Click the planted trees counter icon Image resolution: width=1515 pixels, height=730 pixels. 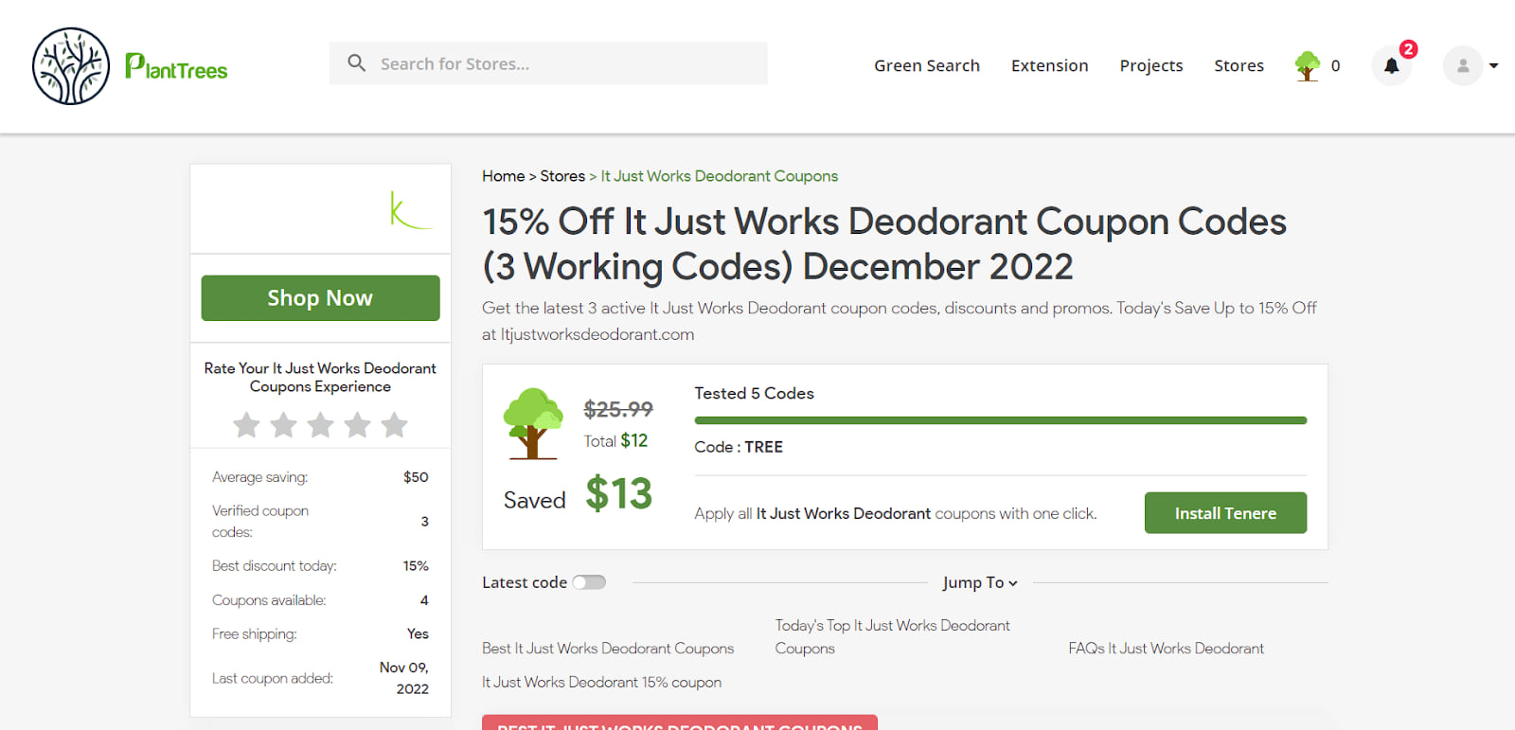coord(1308,65)
